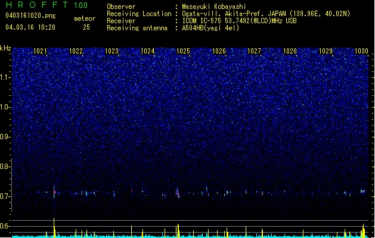Screen dimensions: 375x238
Task: Click the receiver text ICOM IC-575 53.7492
Action: [x=239, y=21]
